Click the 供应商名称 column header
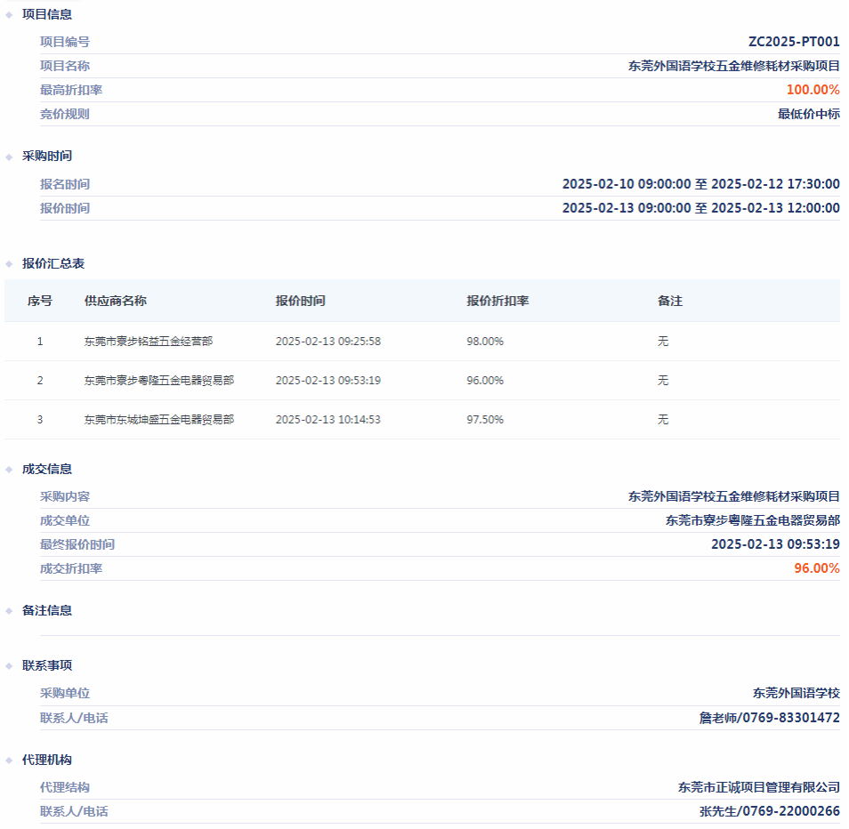Image resolution: width=849 pixels, height=829 pixels. pyautogui.click(x=116, y=301)
